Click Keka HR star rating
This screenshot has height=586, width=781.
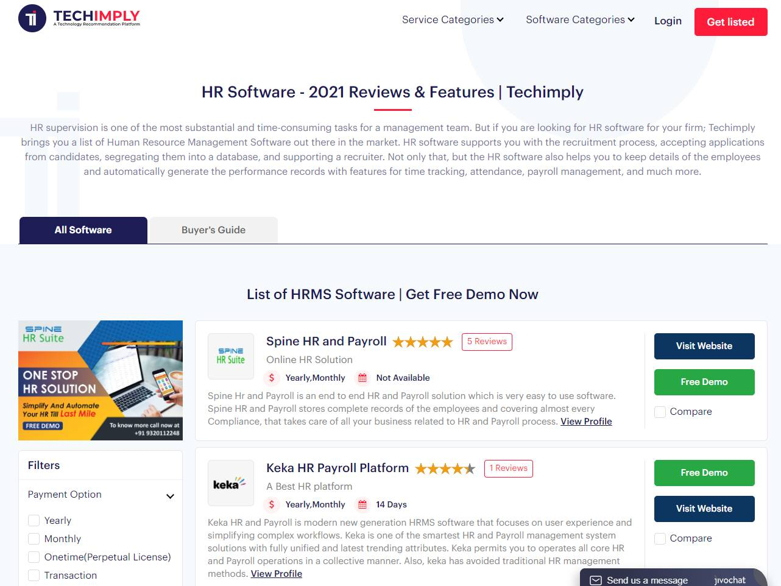(445, 468)
